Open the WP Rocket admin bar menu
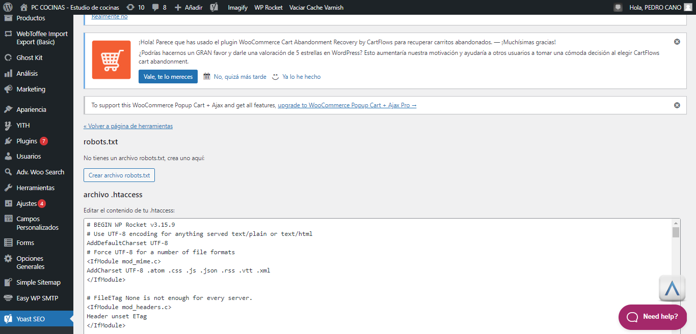The height and width of the screenshot is (334, 696). pyautogui.click(x=269, y=7)
